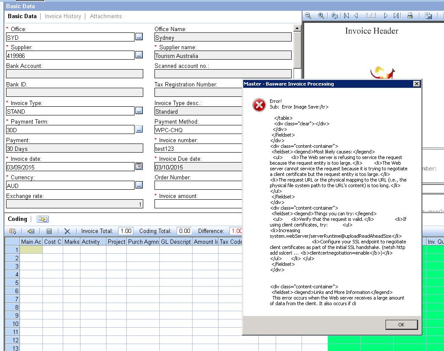
Task: Click the Invoice Type field containing STAND
Action: point(70,111)
